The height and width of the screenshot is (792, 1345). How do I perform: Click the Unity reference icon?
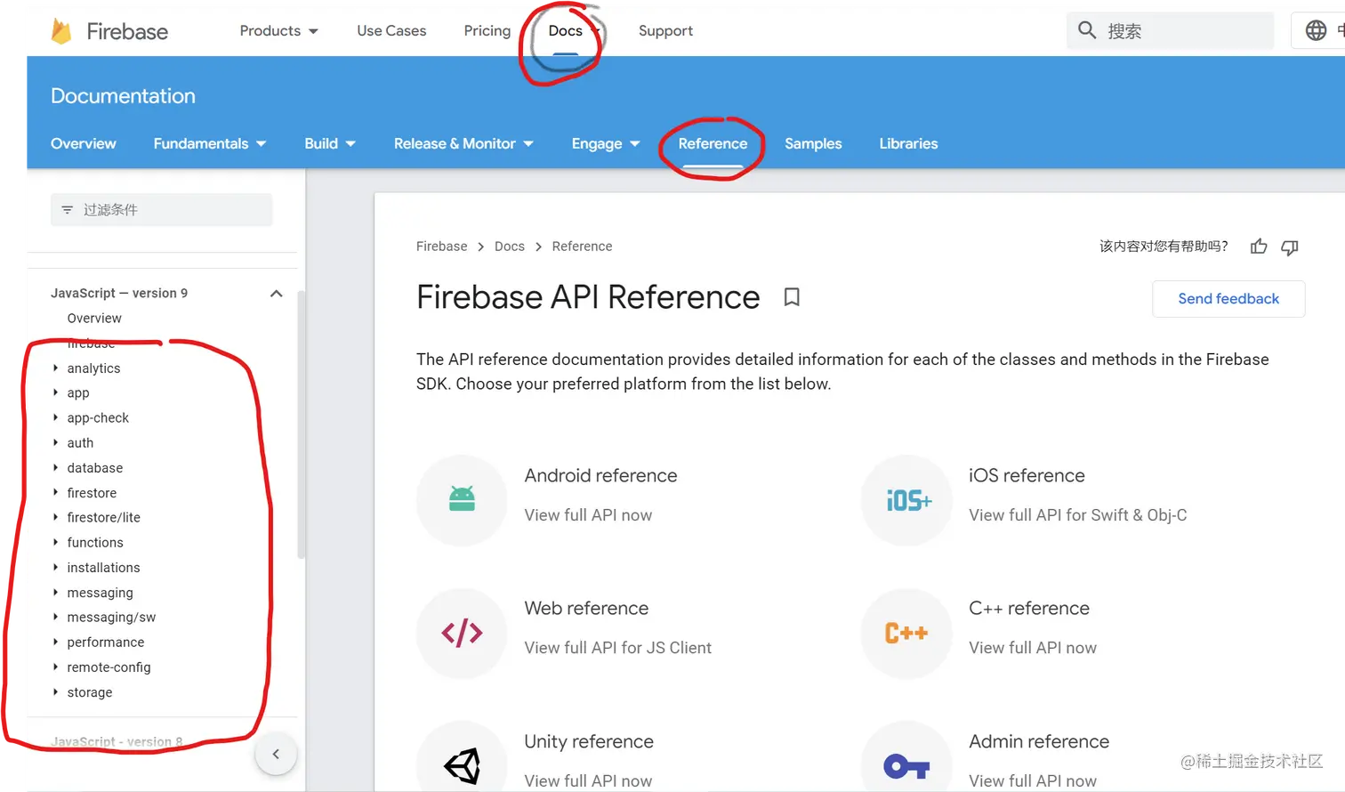(x=462, y=765)
